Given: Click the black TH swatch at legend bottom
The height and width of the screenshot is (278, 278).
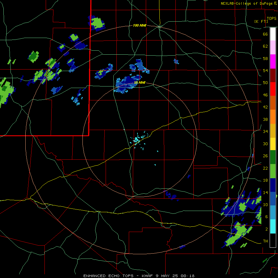Looking at the screenshot, I should pos(273,240).
